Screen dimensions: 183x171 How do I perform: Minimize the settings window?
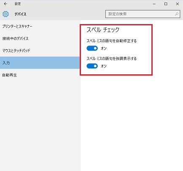154,4
